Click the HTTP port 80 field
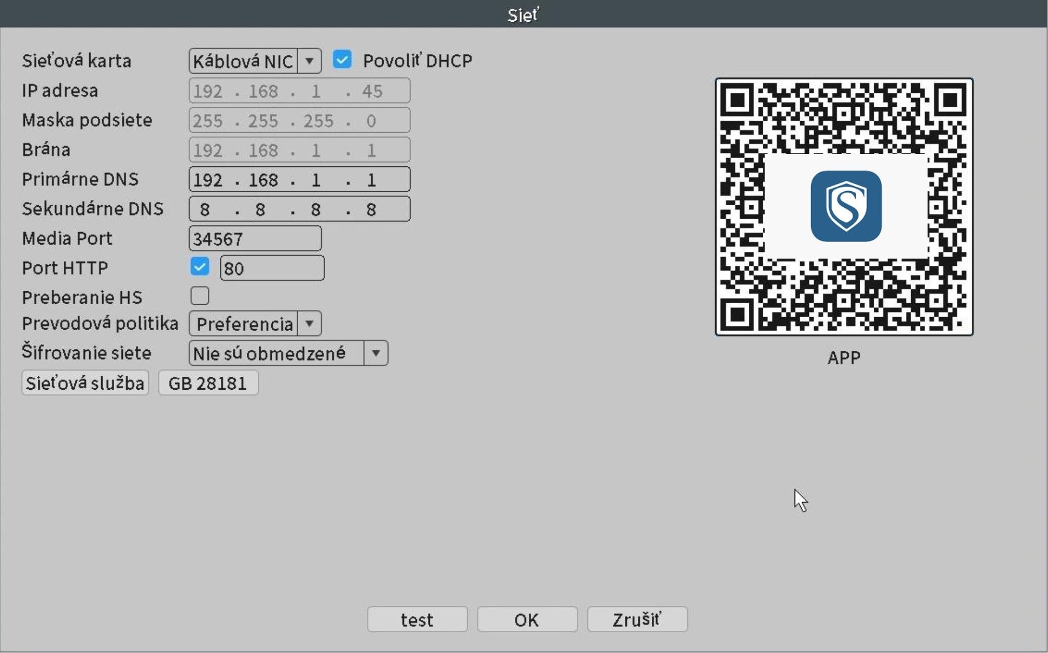Viewport: 1048px width, 653px height. pos(272,268)
